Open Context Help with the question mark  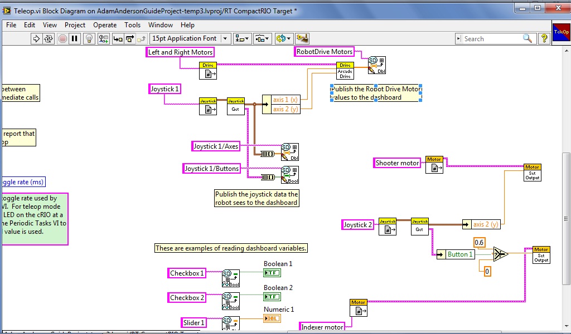tap(544, 38)
